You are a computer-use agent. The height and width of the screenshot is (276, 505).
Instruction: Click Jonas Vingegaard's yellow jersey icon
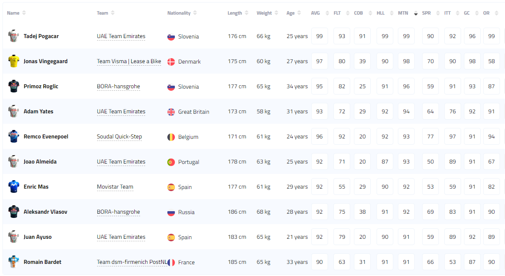coord(14,61)
